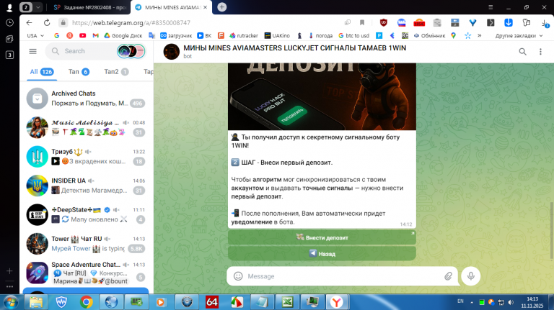The height and width of the screenshot is (310, 554).
Task: Click the Внести депозит bot button
Action: point(322,238)
